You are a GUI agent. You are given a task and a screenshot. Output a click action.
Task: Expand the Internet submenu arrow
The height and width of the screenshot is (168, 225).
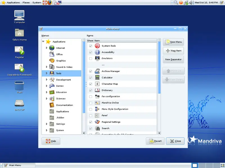click(x=47, y=48)
